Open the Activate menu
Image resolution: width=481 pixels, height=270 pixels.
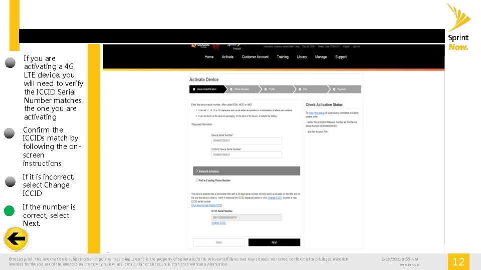pyautogui.click(x=227, y=57)
